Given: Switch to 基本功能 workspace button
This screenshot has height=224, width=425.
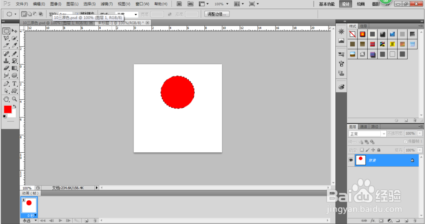Looking at the screenshot, I should [x=326, y=4].
